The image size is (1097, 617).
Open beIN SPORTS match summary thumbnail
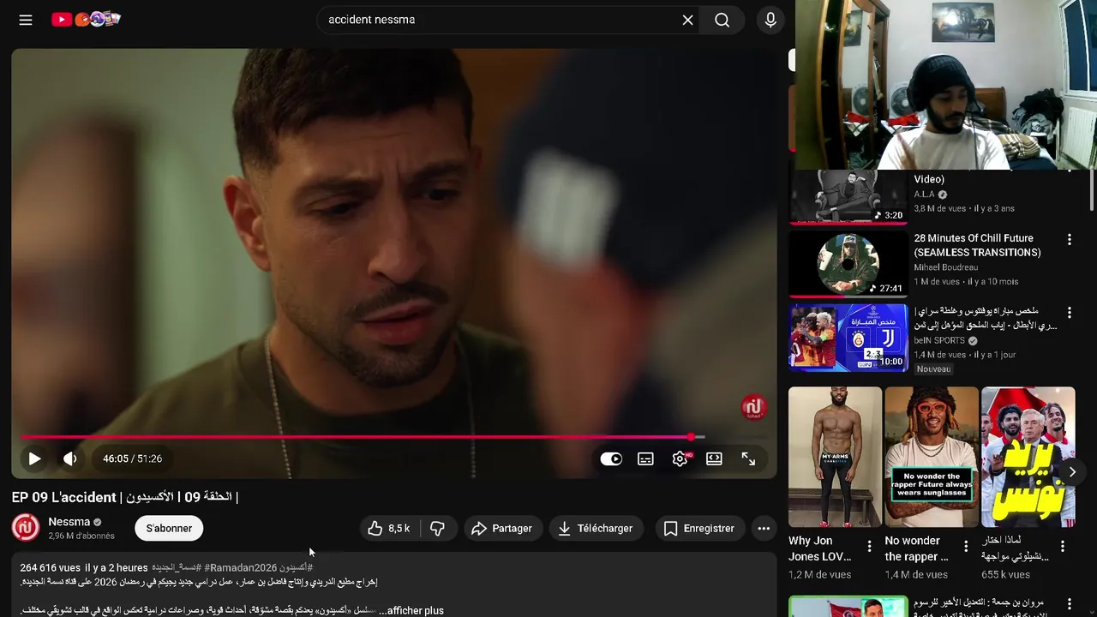(848, 338)
